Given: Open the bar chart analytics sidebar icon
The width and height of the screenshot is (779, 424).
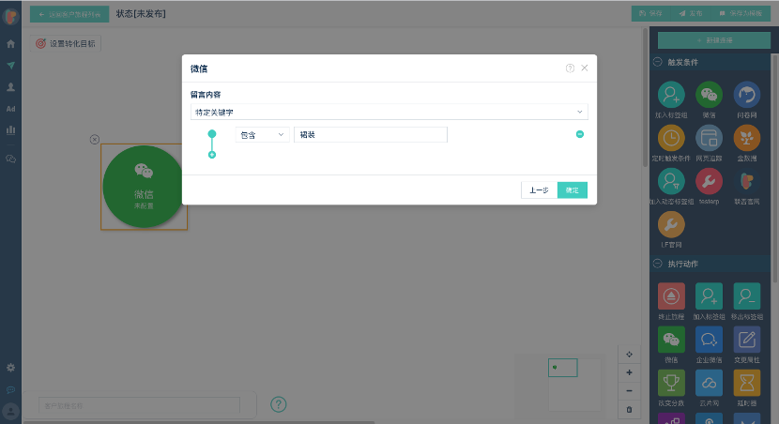Looking at the screenshot, I should tap(10, 130).
